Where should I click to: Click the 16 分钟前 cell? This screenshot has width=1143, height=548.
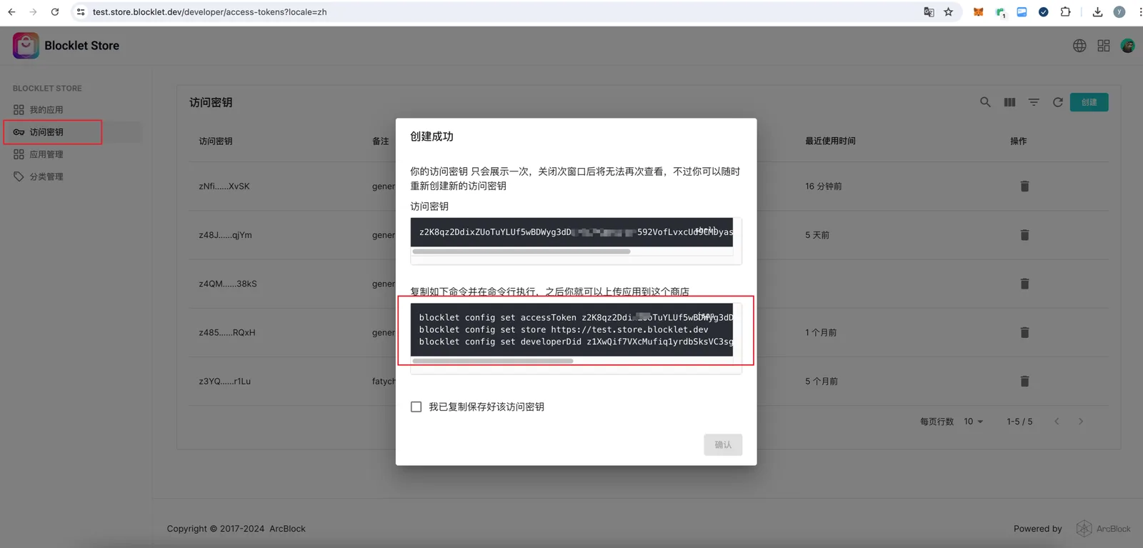tap(824, 186)
